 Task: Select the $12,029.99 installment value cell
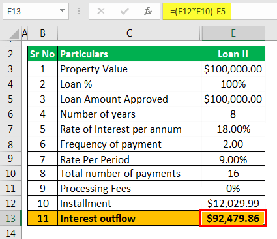(233, 203)
